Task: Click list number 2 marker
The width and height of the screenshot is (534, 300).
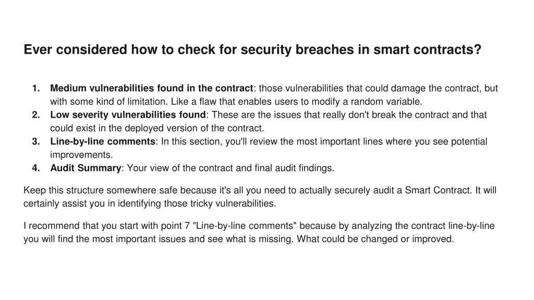Action: [36, 115]
